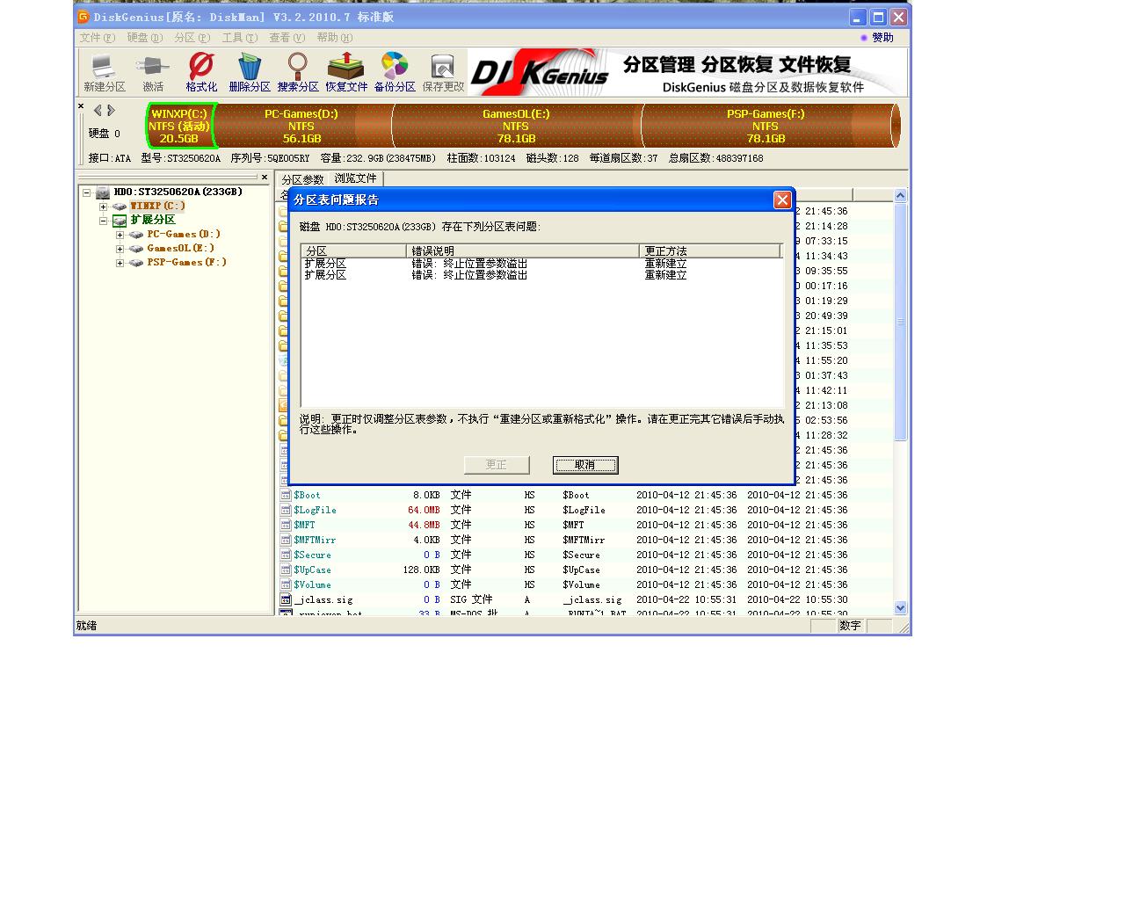
Task: Select the $MFTMirr file row
Action: pyautogui.click(x=584, y=540)
